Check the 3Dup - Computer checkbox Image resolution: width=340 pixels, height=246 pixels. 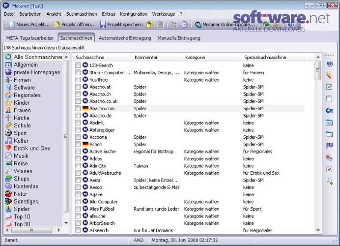coord(78,72)
